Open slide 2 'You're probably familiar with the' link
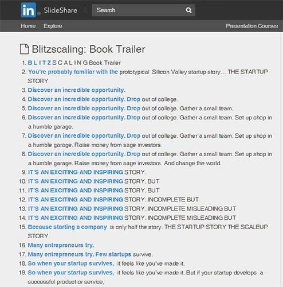283x287 pixels. tap(73, 72)
